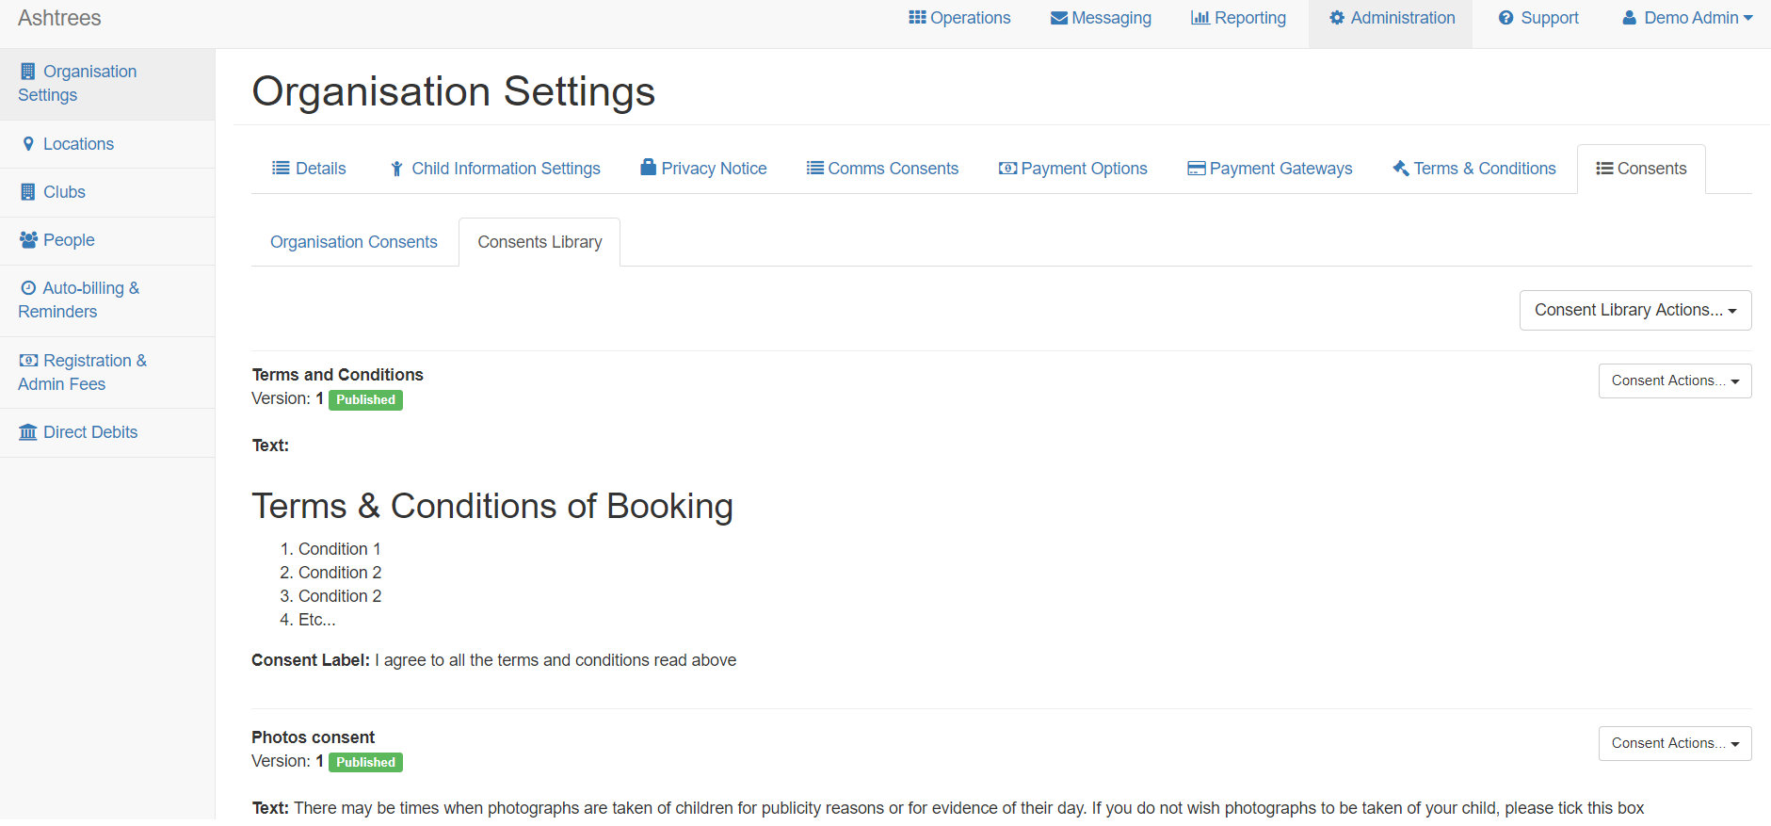Open the Payment Gateways tab
Image resolution: width=1771 pixels, height=826 pixels.
pyautogui.click(x=1269, y=169)
